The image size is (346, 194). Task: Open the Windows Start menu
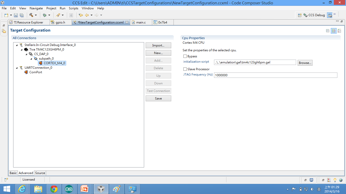pyautogui.click(x=7, y=189)
